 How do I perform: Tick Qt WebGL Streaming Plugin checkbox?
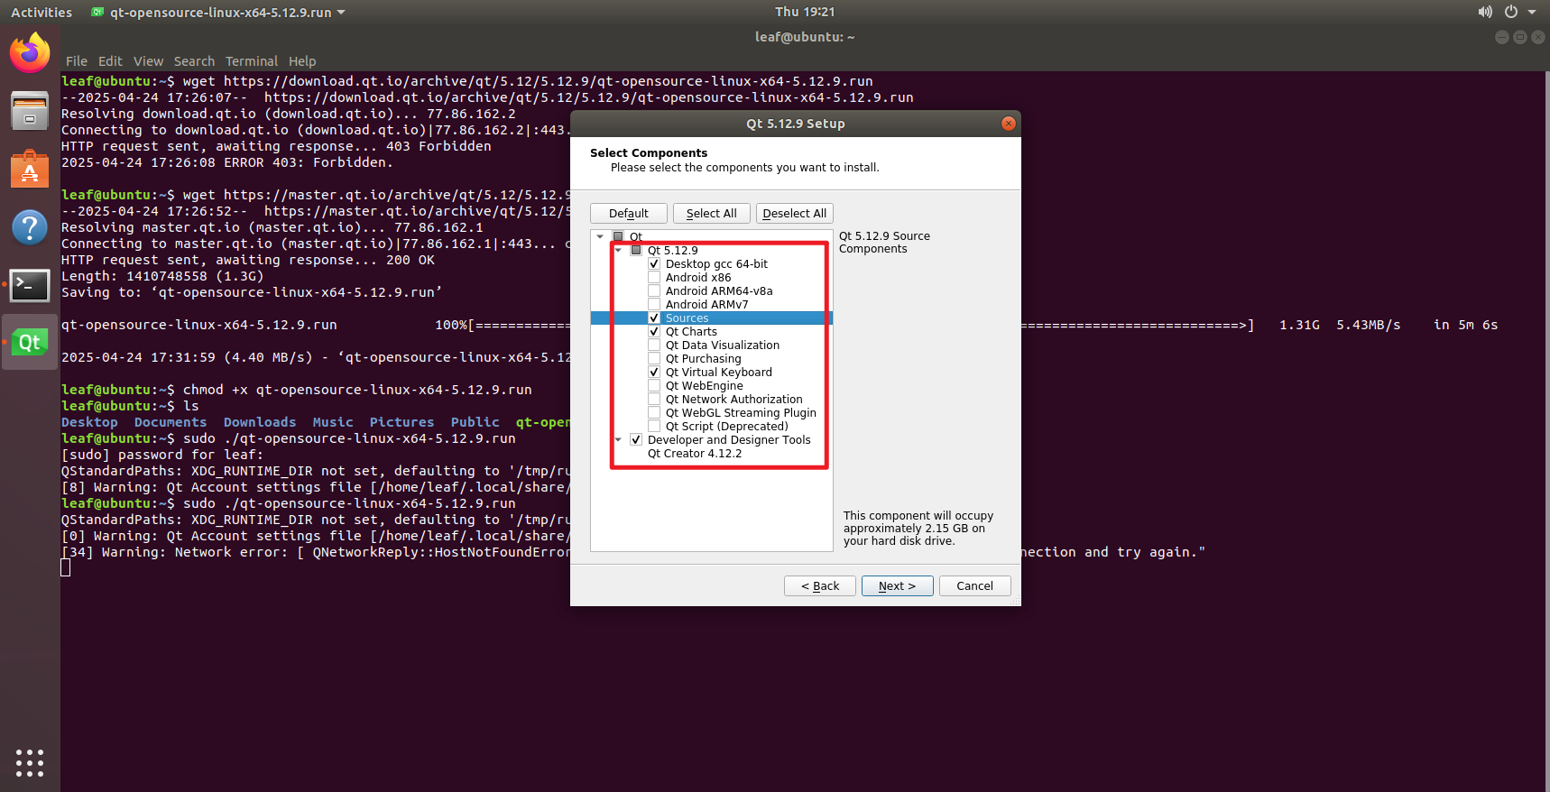(x=654, y=413)
